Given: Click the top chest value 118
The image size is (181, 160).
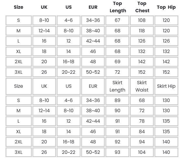Looking at the screenshot, I should tap(142, 31).
